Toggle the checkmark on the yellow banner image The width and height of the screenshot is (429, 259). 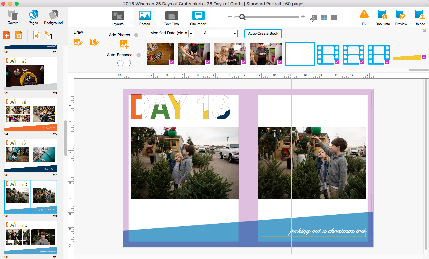pyautogui.click(x=424, y=57)
